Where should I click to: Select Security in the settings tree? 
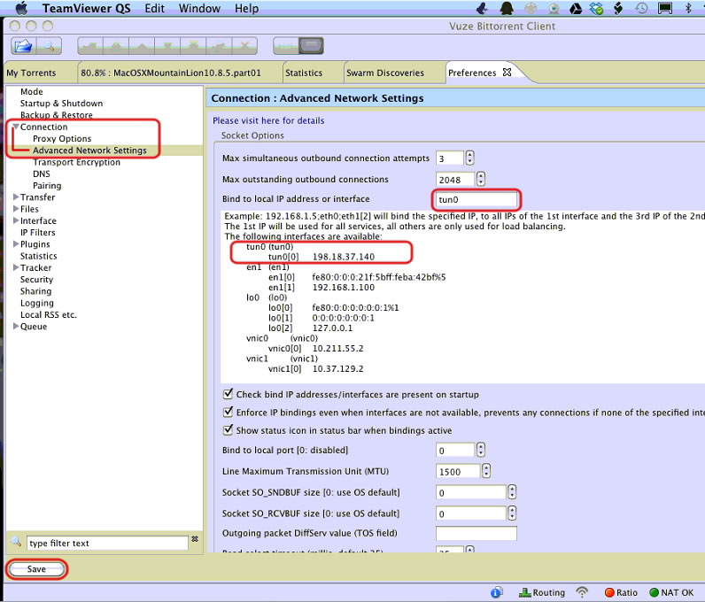[36, 279]
